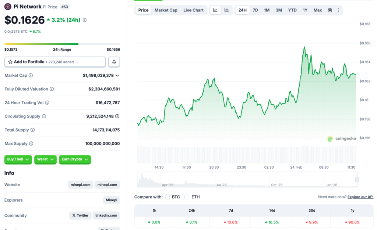Click the Explore our API link
The width and height of the screenshot is (377, 230).
click(360, 197)
